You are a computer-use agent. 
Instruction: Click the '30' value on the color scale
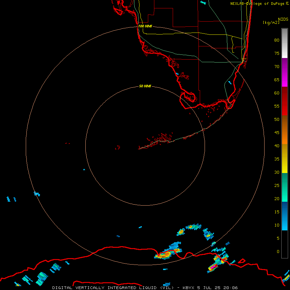277,172
